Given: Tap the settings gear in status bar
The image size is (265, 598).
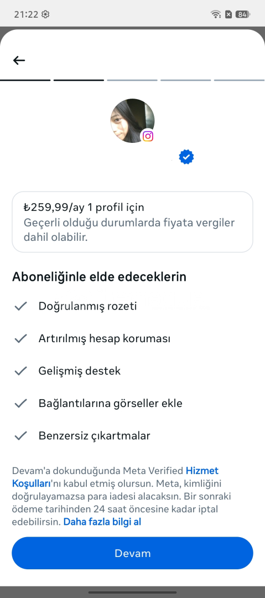Looking at the screenshot, I should pyautogui.click(x=46, y=14).
